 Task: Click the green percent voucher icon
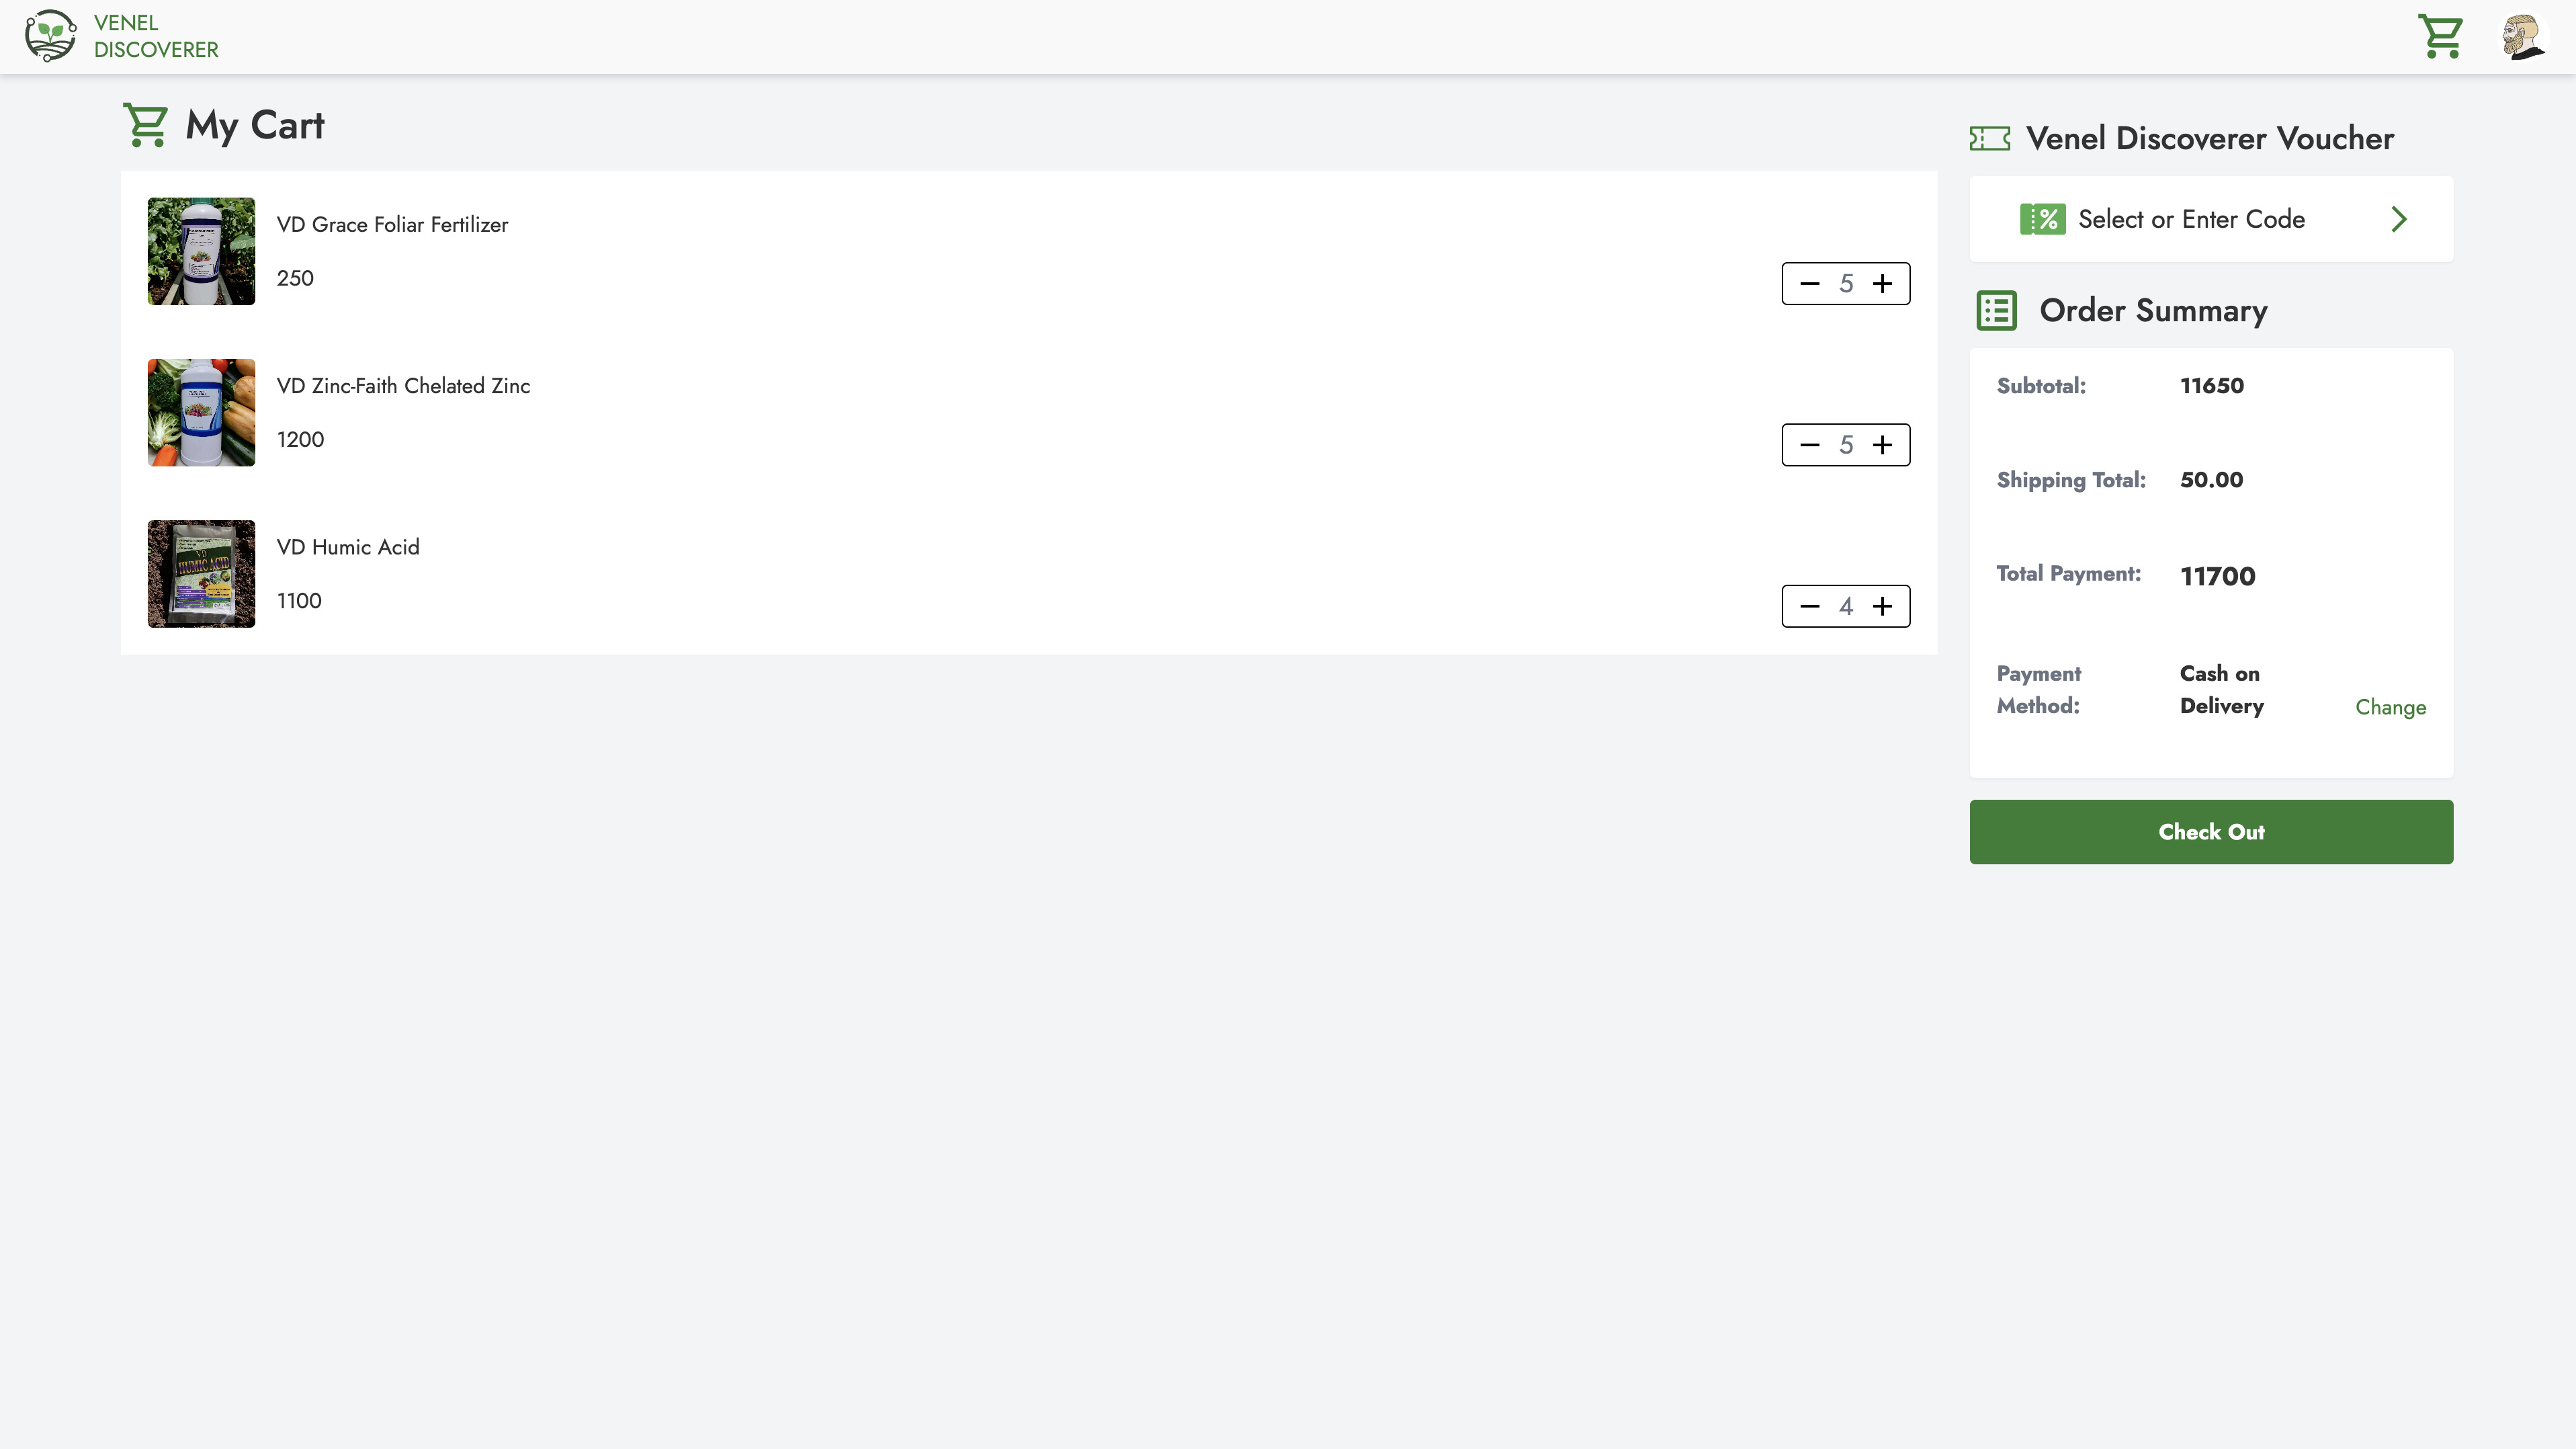(x=2042, y=219)
